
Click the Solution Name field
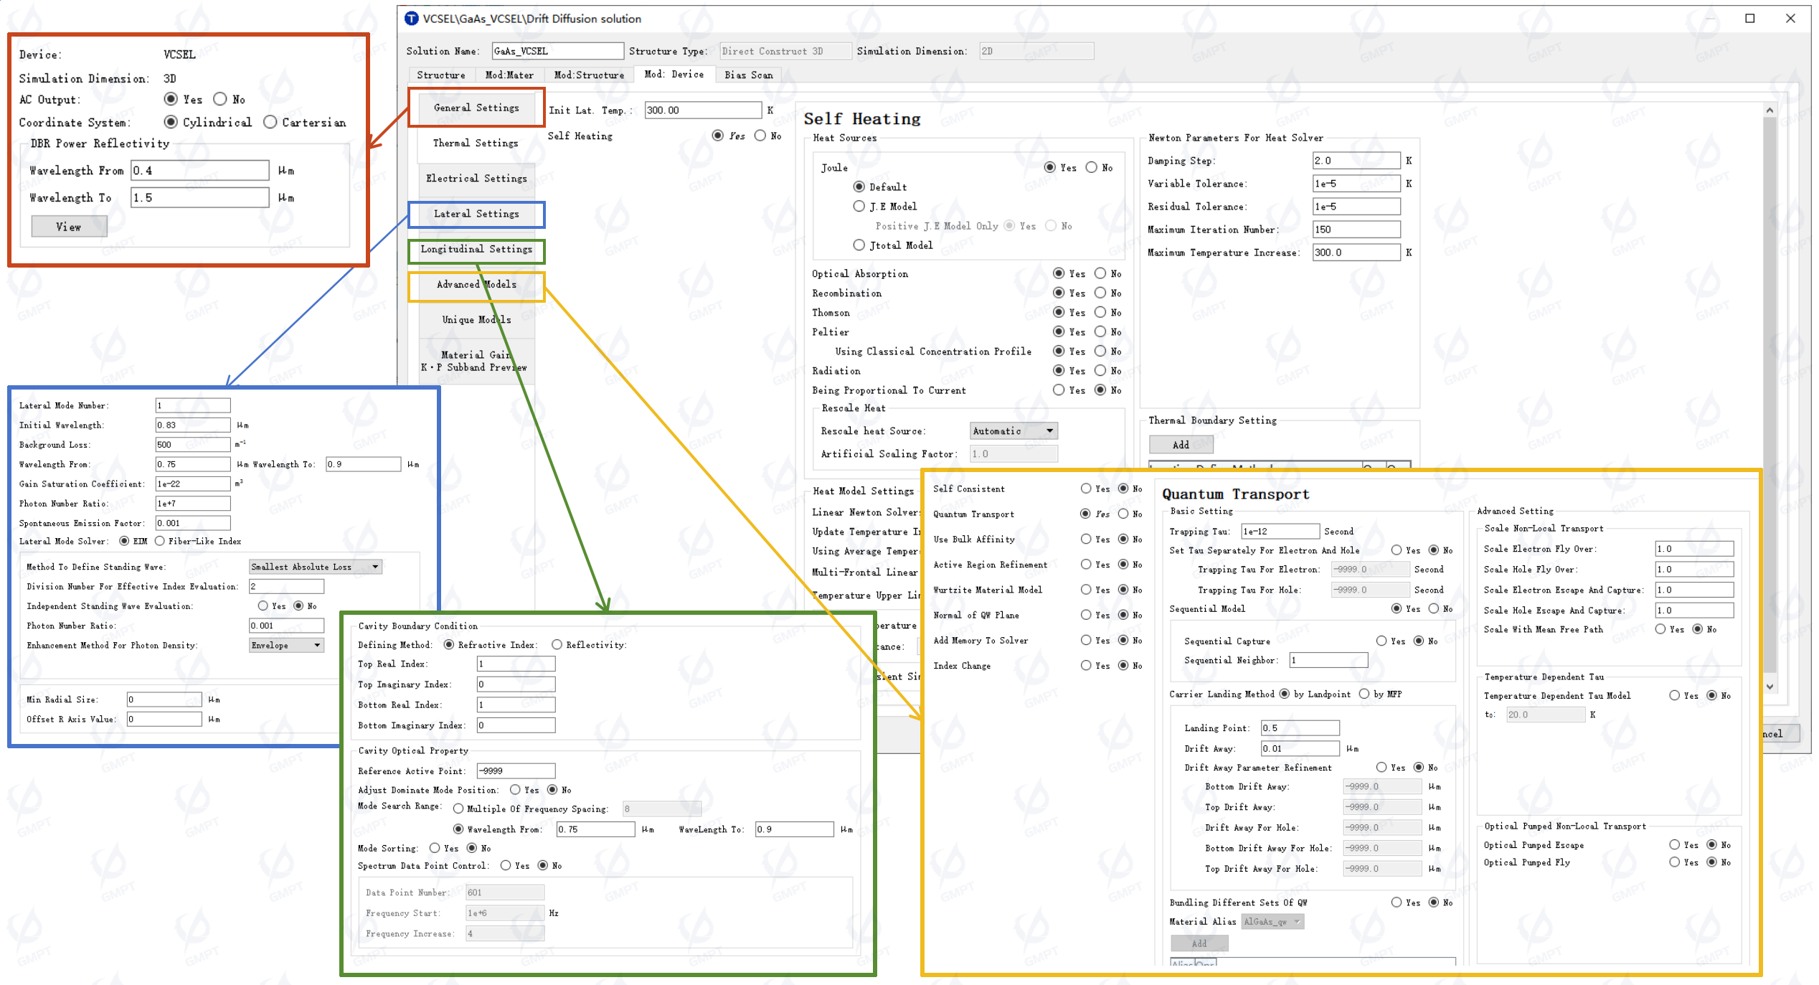(557, 51)
